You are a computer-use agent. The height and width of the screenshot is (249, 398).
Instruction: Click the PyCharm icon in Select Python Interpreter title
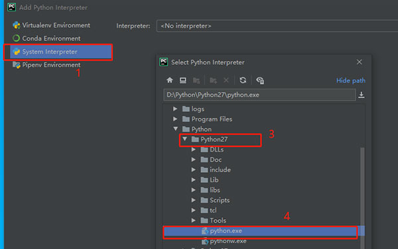point(164,62)
